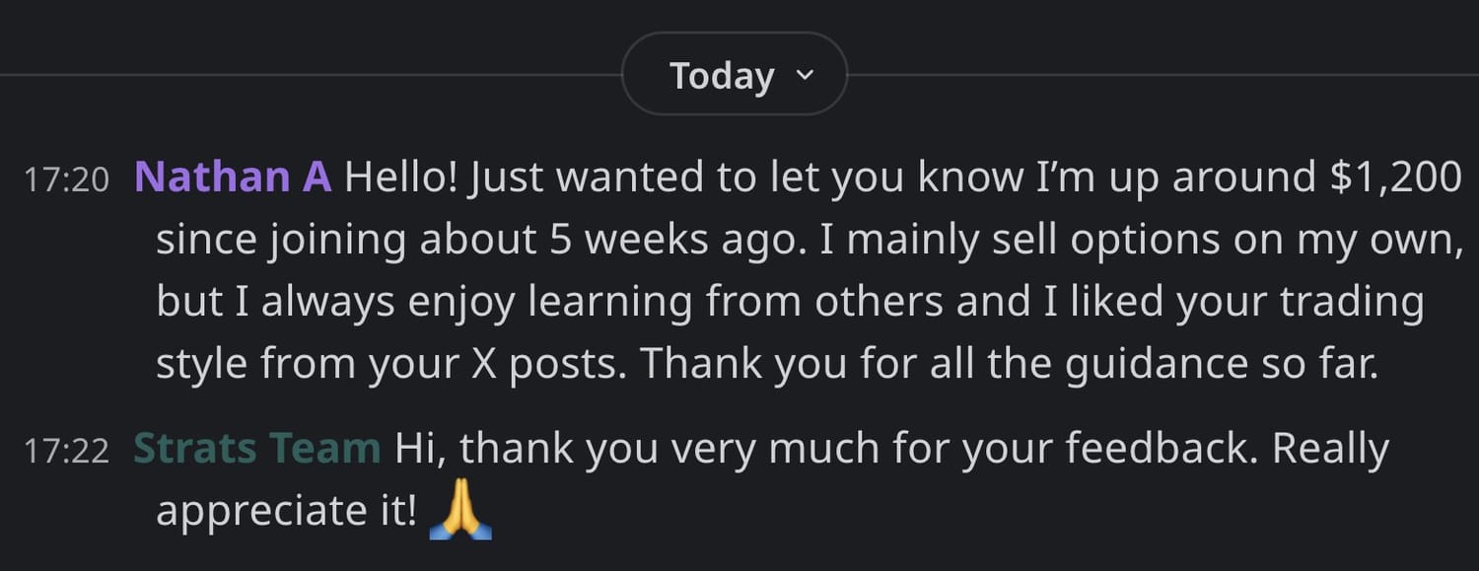Viewport: 1479px width, 571px height.
Task: Click the word "feedback" in the reply
Action: click(1163, 449)
